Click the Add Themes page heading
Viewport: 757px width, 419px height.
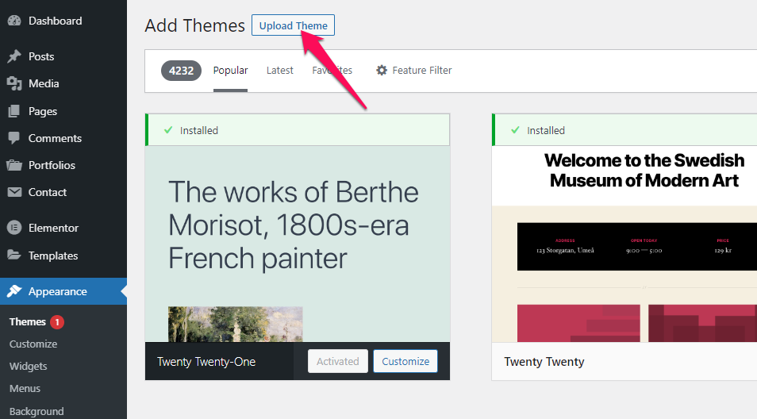pos(195,25)
